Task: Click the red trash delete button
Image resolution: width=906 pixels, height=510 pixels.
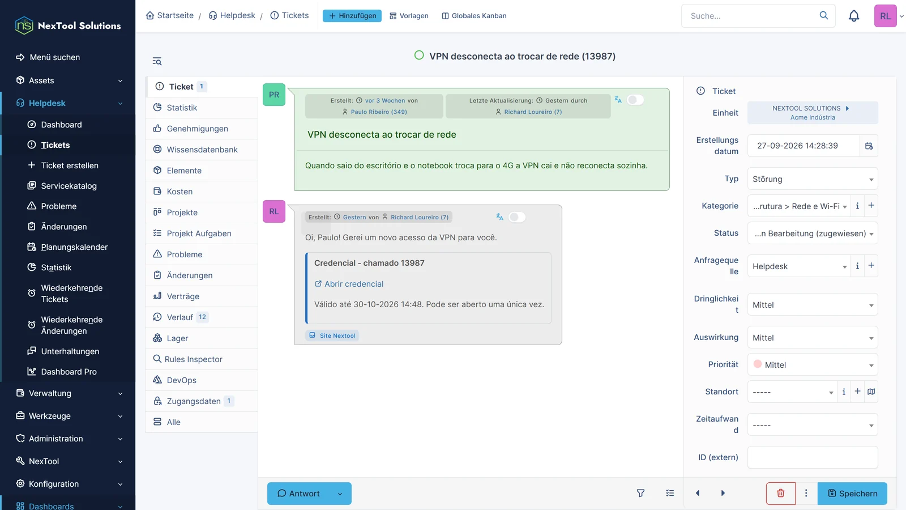Action: [x=780, y=494]
